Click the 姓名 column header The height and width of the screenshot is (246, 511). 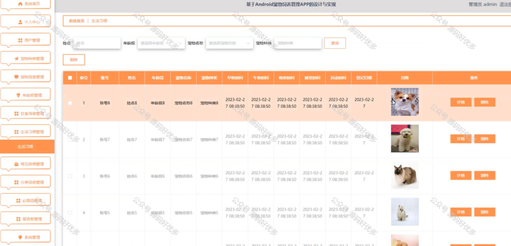132,78
